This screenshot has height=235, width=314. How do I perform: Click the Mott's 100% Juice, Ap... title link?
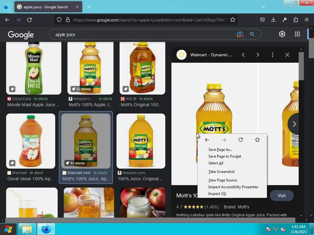86,179
